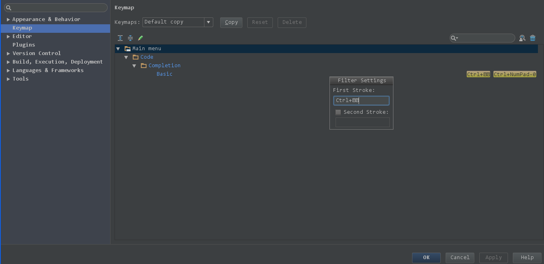Click magnifier icon in keymap search field
The image size is (544, 264).
point(455,38)
